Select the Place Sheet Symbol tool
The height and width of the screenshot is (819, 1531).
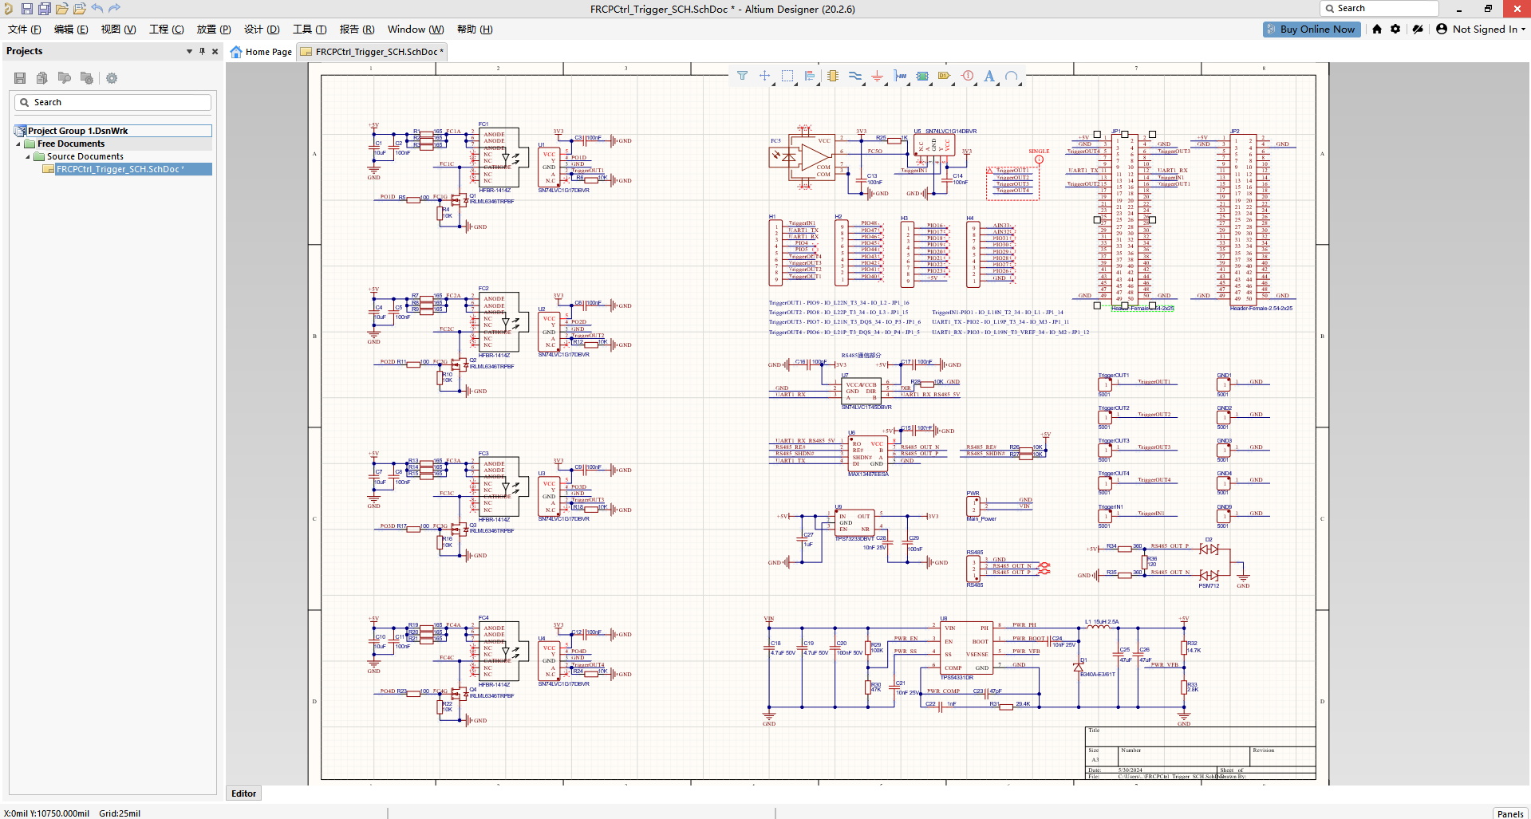[922, 76]
